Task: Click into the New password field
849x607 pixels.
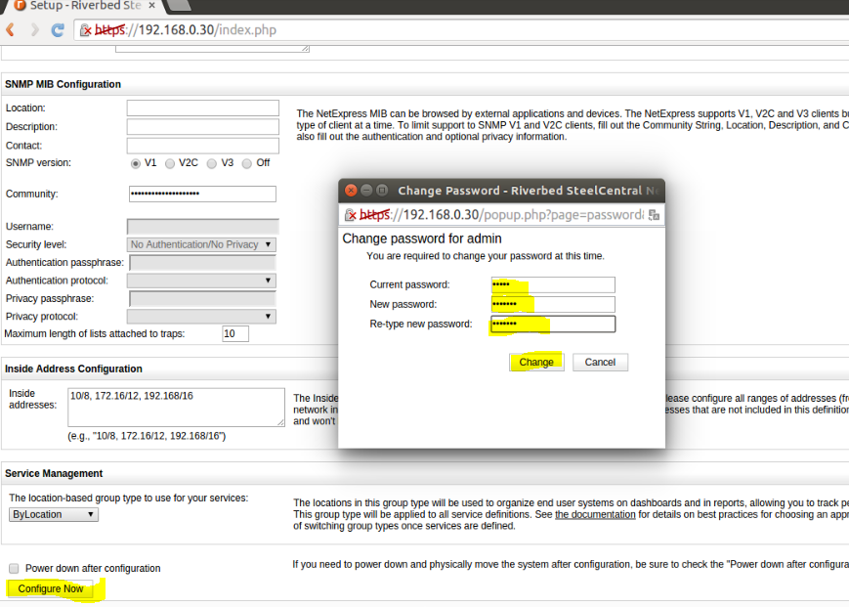Action: [553, 304]
